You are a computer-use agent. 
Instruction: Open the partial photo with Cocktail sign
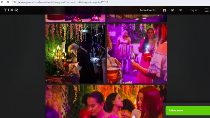(75, 18)
